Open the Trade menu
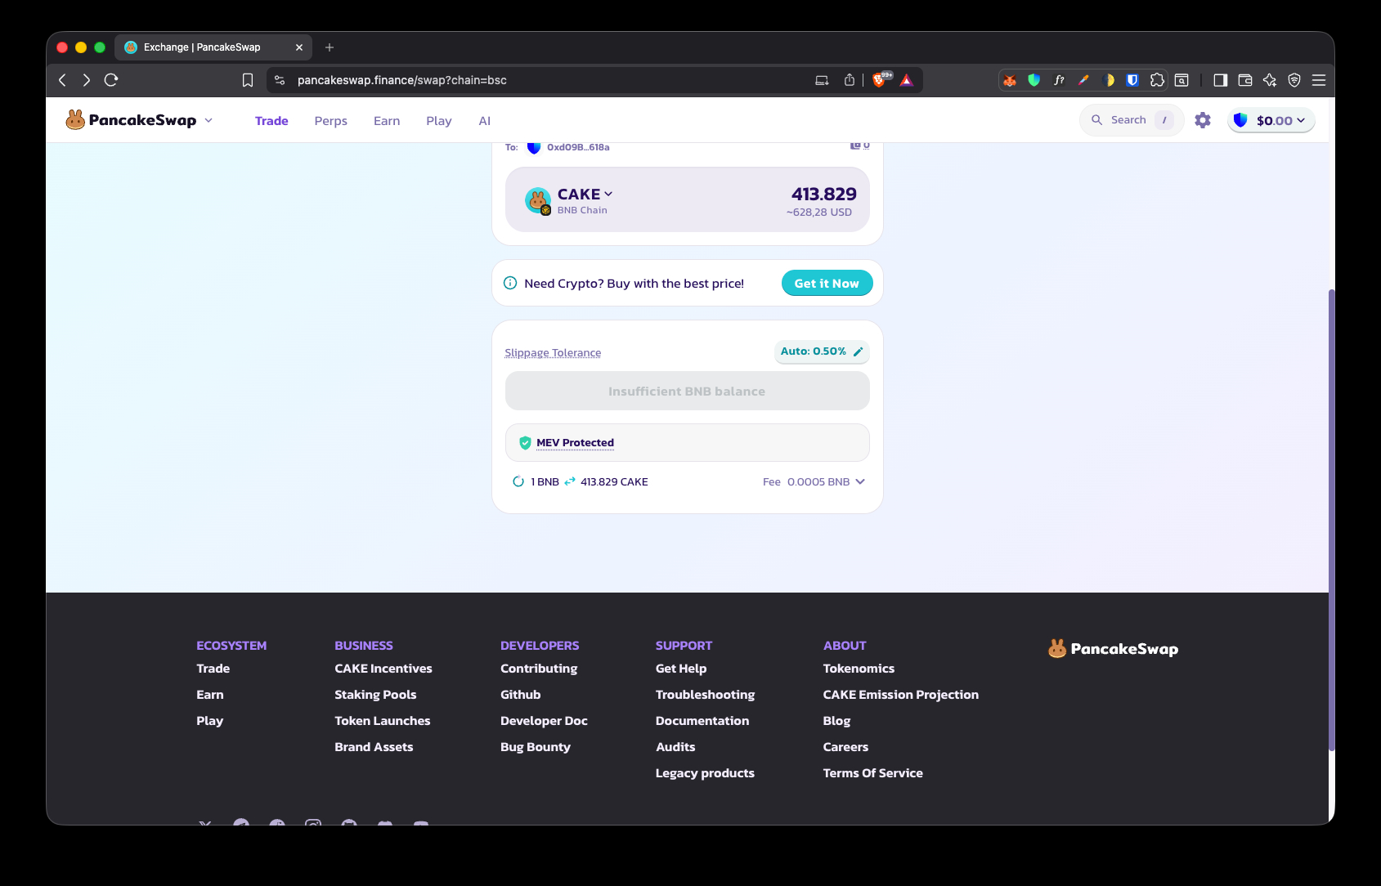1381x886 pixels. pyautogui.click(x=271, y=121)
